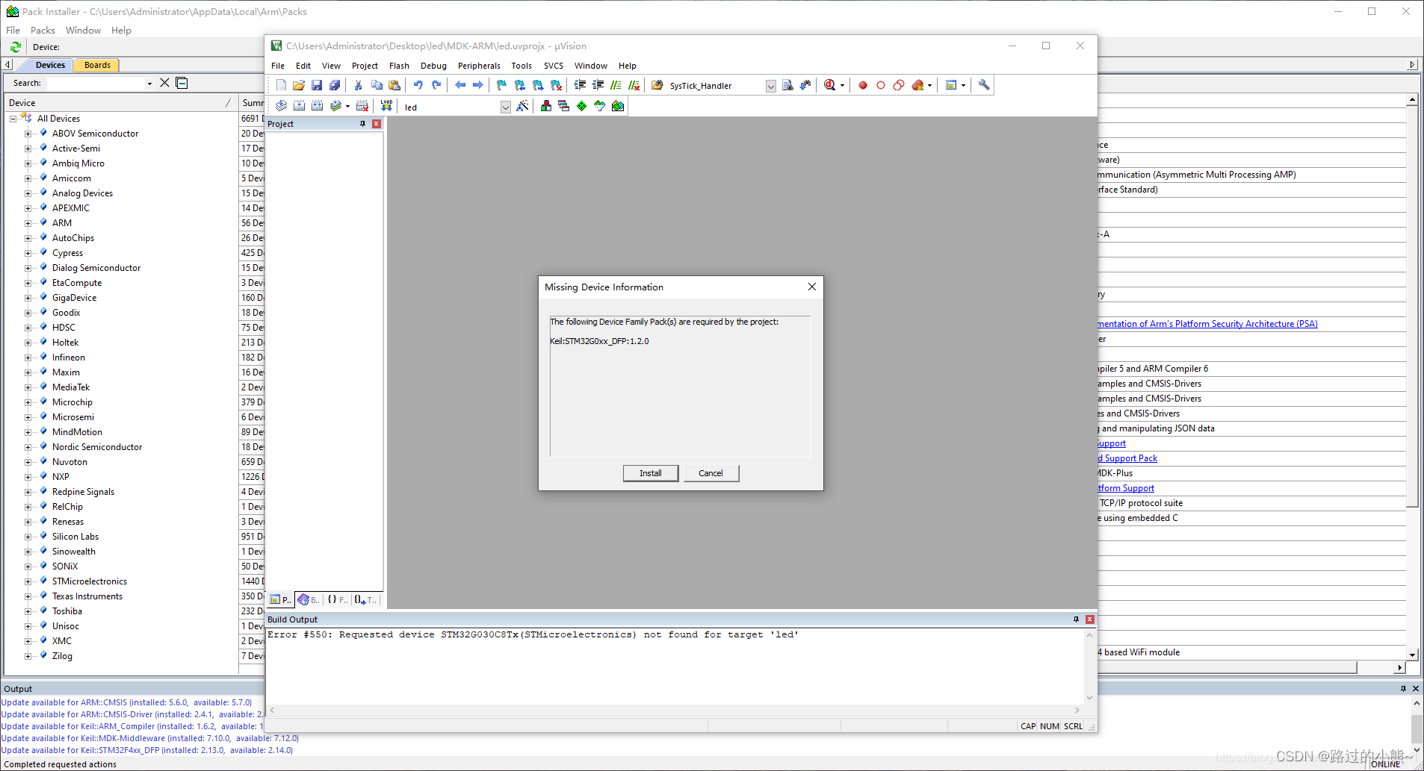Viewport: 1424px width, 771px height.
Task: Click the Save All icon in µVision
Action: [335, 85]
